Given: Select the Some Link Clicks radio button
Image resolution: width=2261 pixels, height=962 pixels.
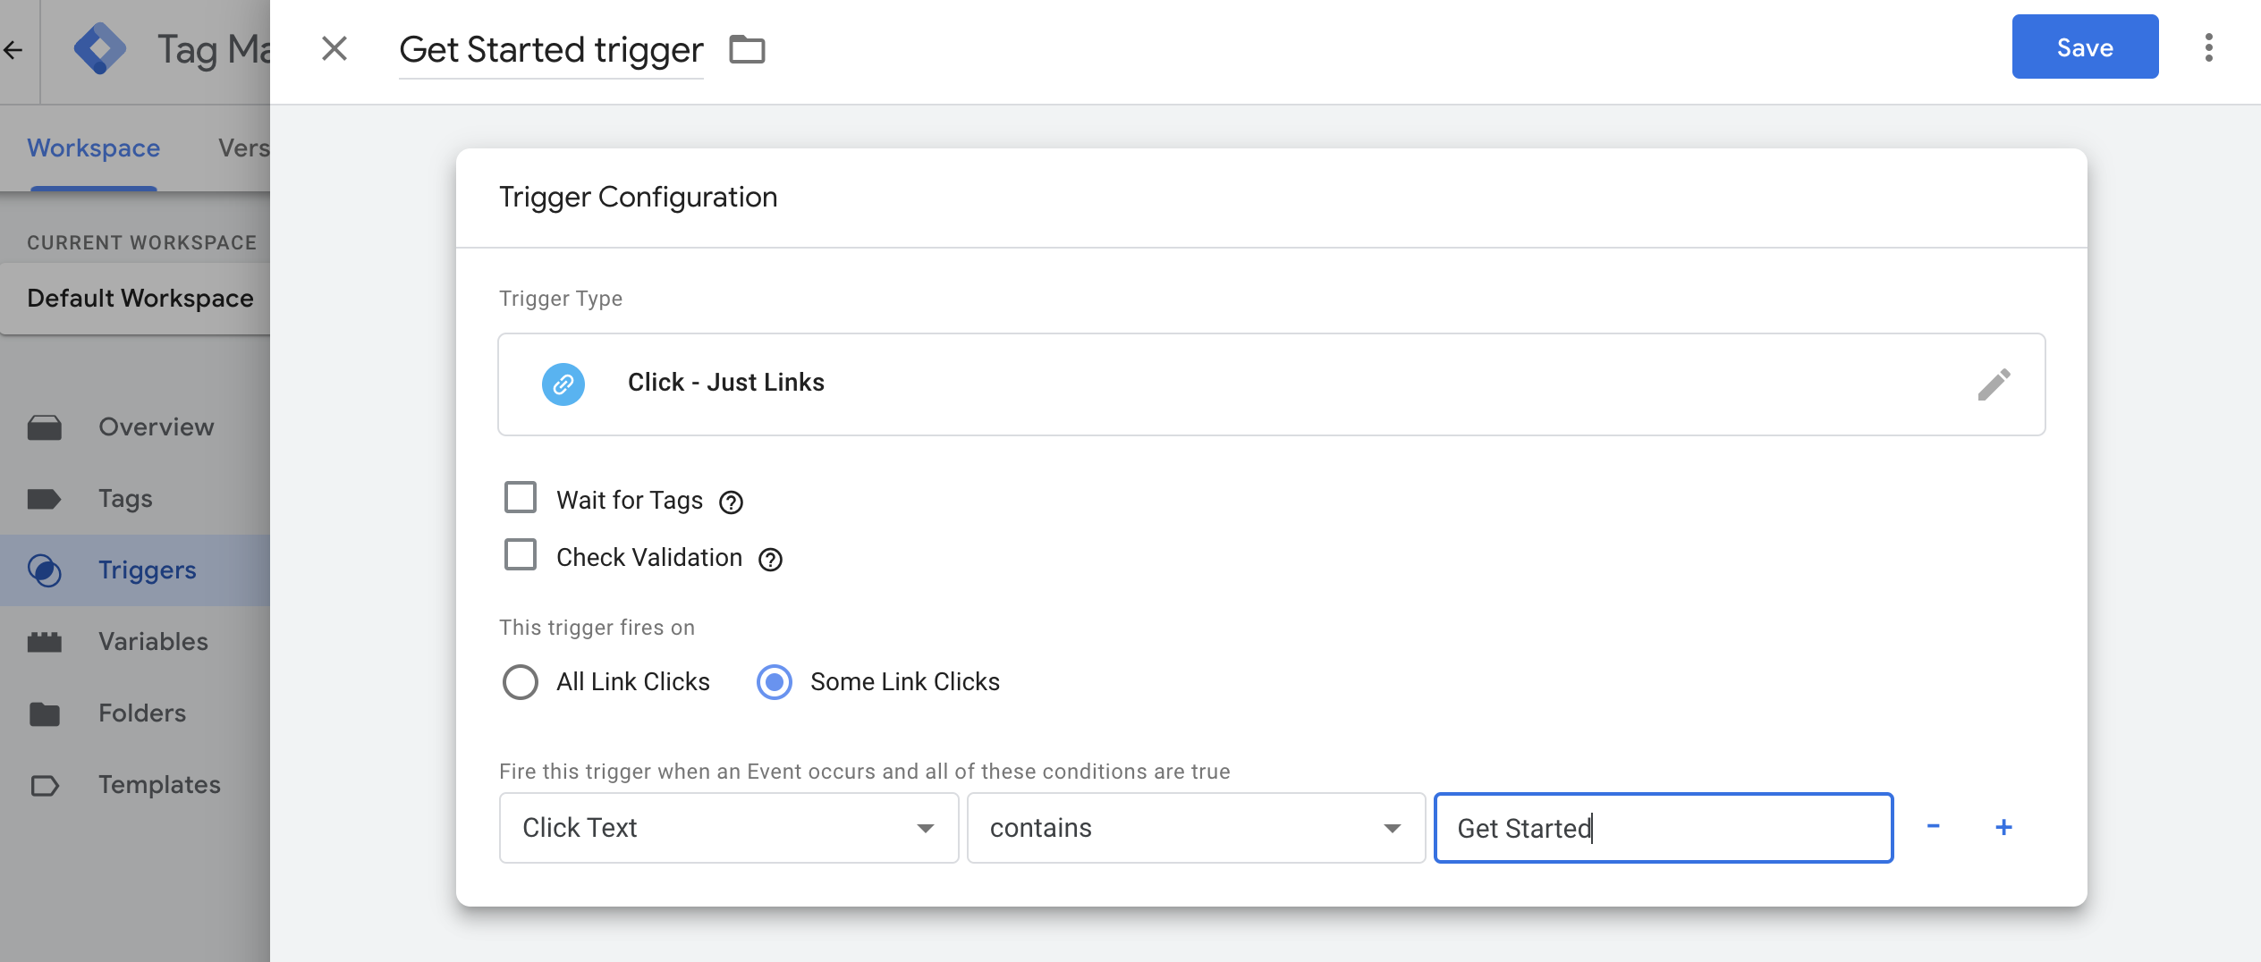Looking at the screenshot, I should point(775,682).
